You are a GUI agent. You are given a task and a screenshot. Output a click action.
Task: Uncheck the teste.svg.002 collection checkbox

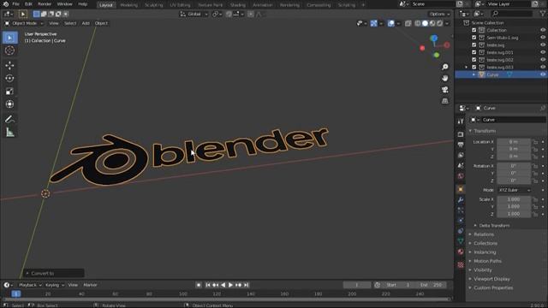[x=474, y=60]
